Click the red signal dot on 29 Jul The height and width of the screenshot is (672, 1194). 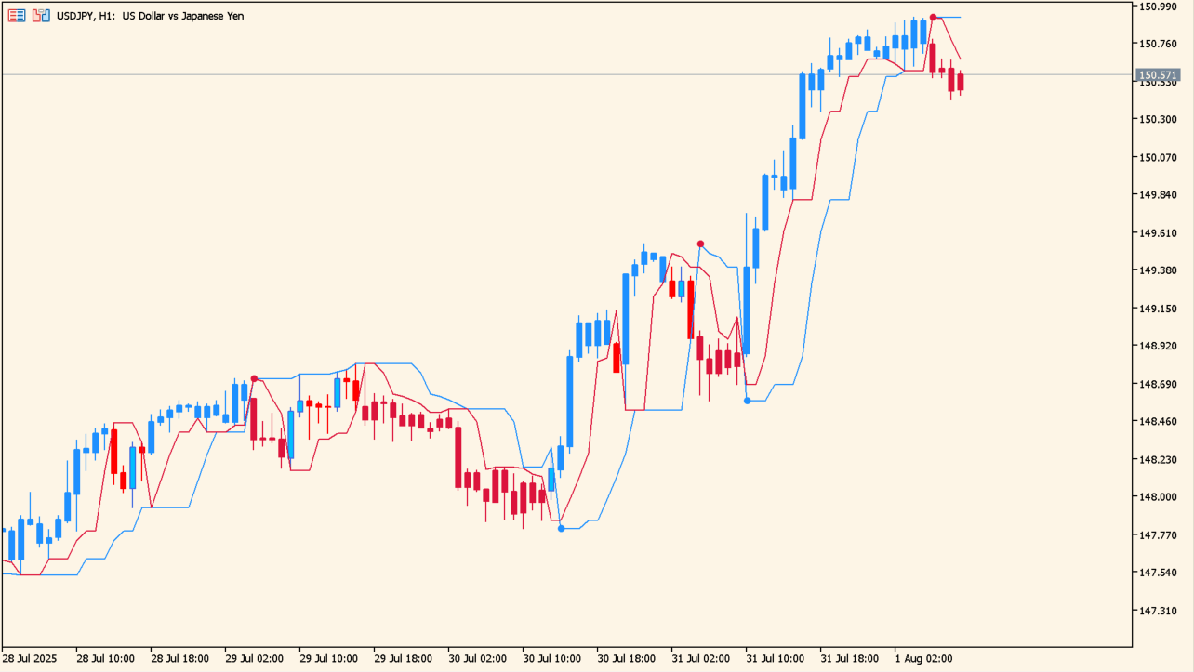click(254, 379)
